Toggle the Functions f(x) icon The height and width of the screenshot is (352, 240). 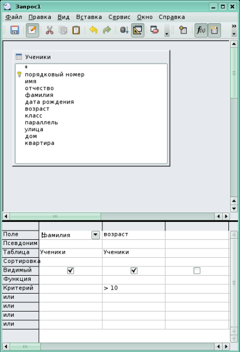(201, 30)
